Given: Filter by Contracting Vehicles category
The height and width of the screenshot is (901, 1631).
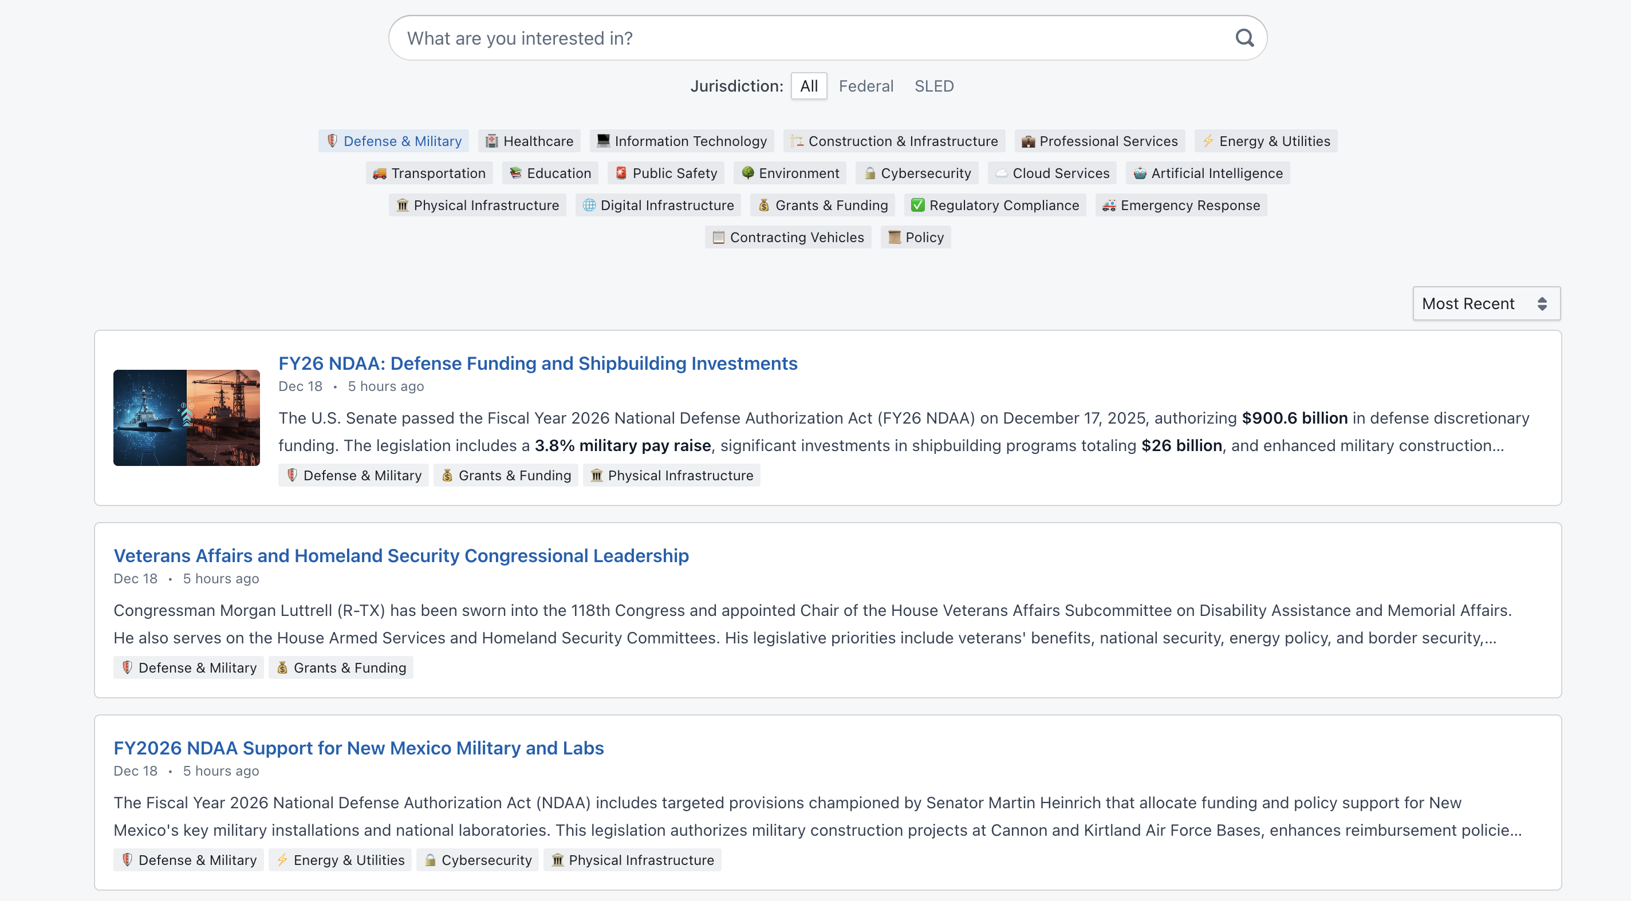Looking at the screenshot, I should (787, 238).
